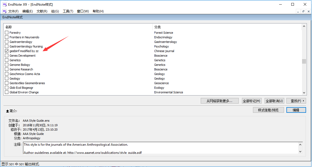Click the 编辑 button
Viewport: 312px width, 167px height.
[296, 110]
